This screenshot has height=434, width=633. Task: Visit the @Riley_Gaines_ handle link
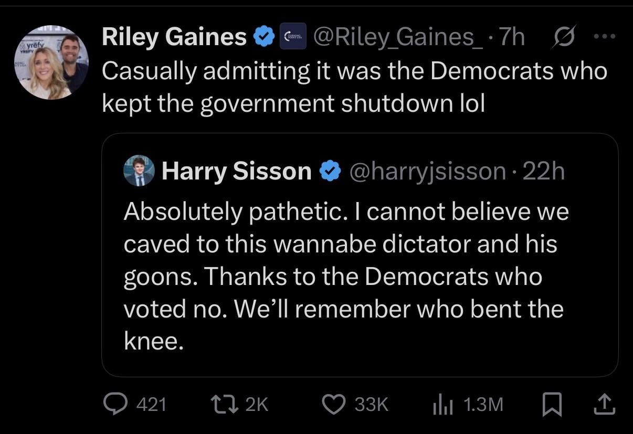click(399, 37)
